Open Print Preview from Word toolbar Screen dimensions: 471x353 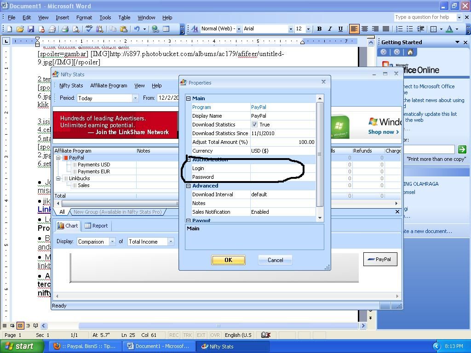(76, 29)
